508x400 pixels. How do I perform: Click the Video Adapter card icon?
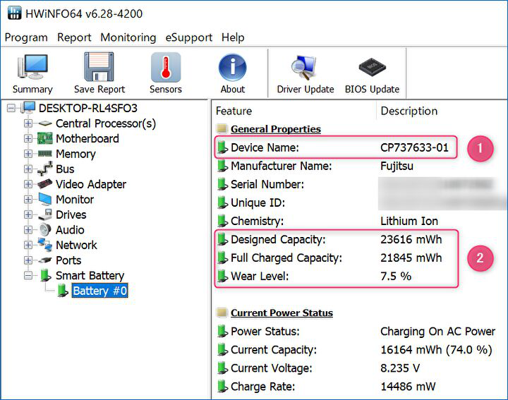[x=44, y=183]
